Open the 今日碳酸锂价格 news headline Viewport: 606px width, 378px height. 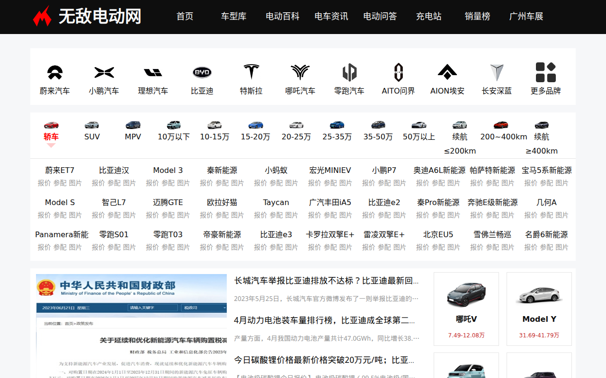click(324, 360)
